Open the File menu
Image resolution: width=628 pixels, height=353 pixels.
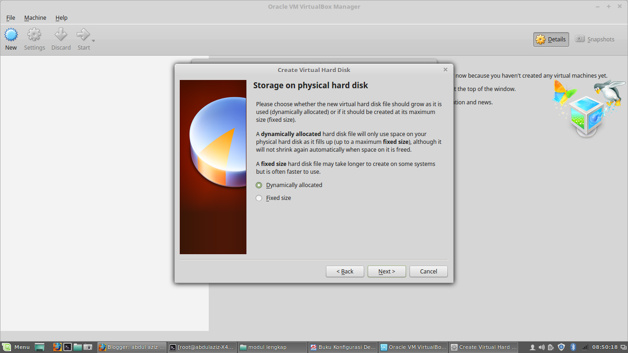tap(10, 17)
